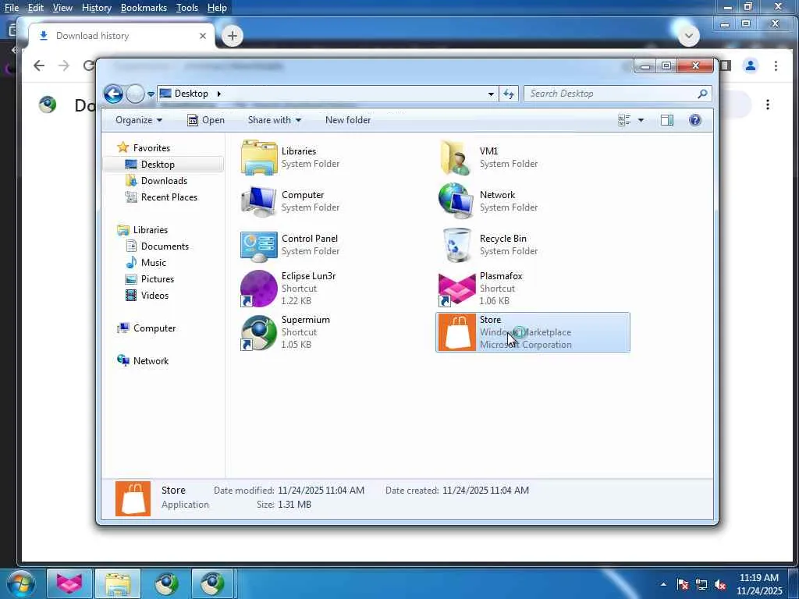Open Recent Places in navigation pane
The image size is (799, 599).
(x=169, y=197)
